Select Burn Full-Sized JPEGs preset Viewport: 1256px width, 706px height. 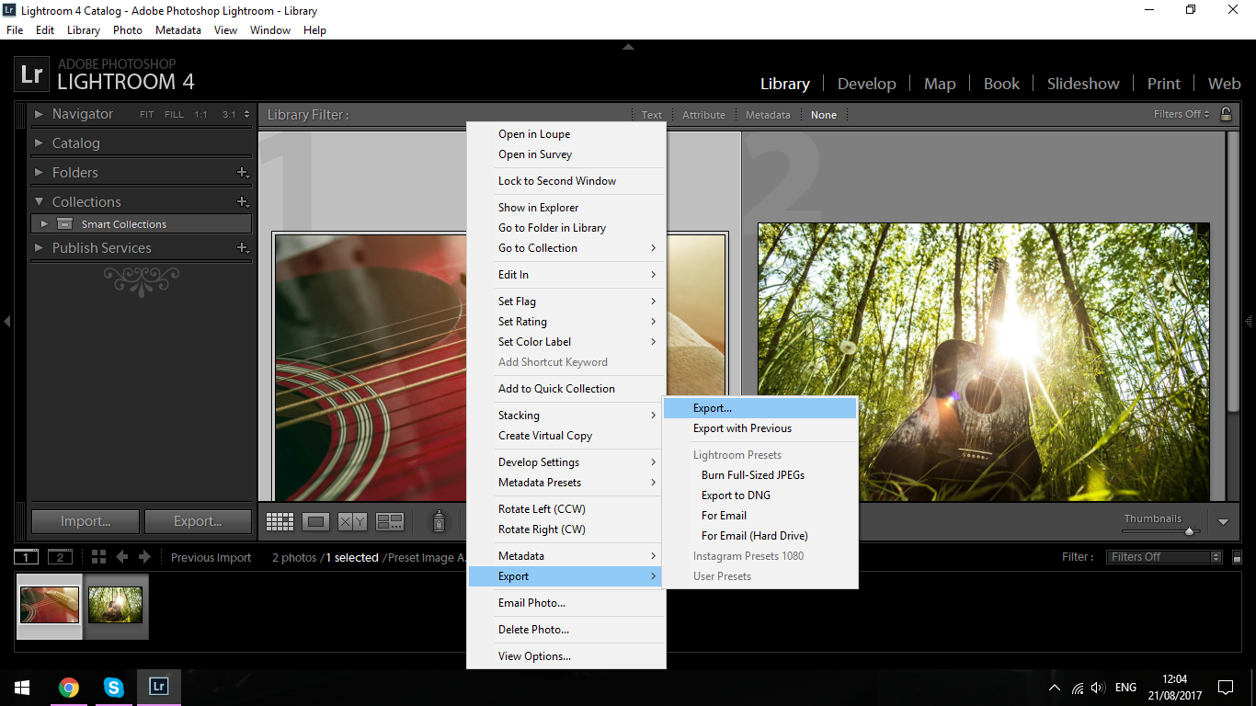click(760, 475)
